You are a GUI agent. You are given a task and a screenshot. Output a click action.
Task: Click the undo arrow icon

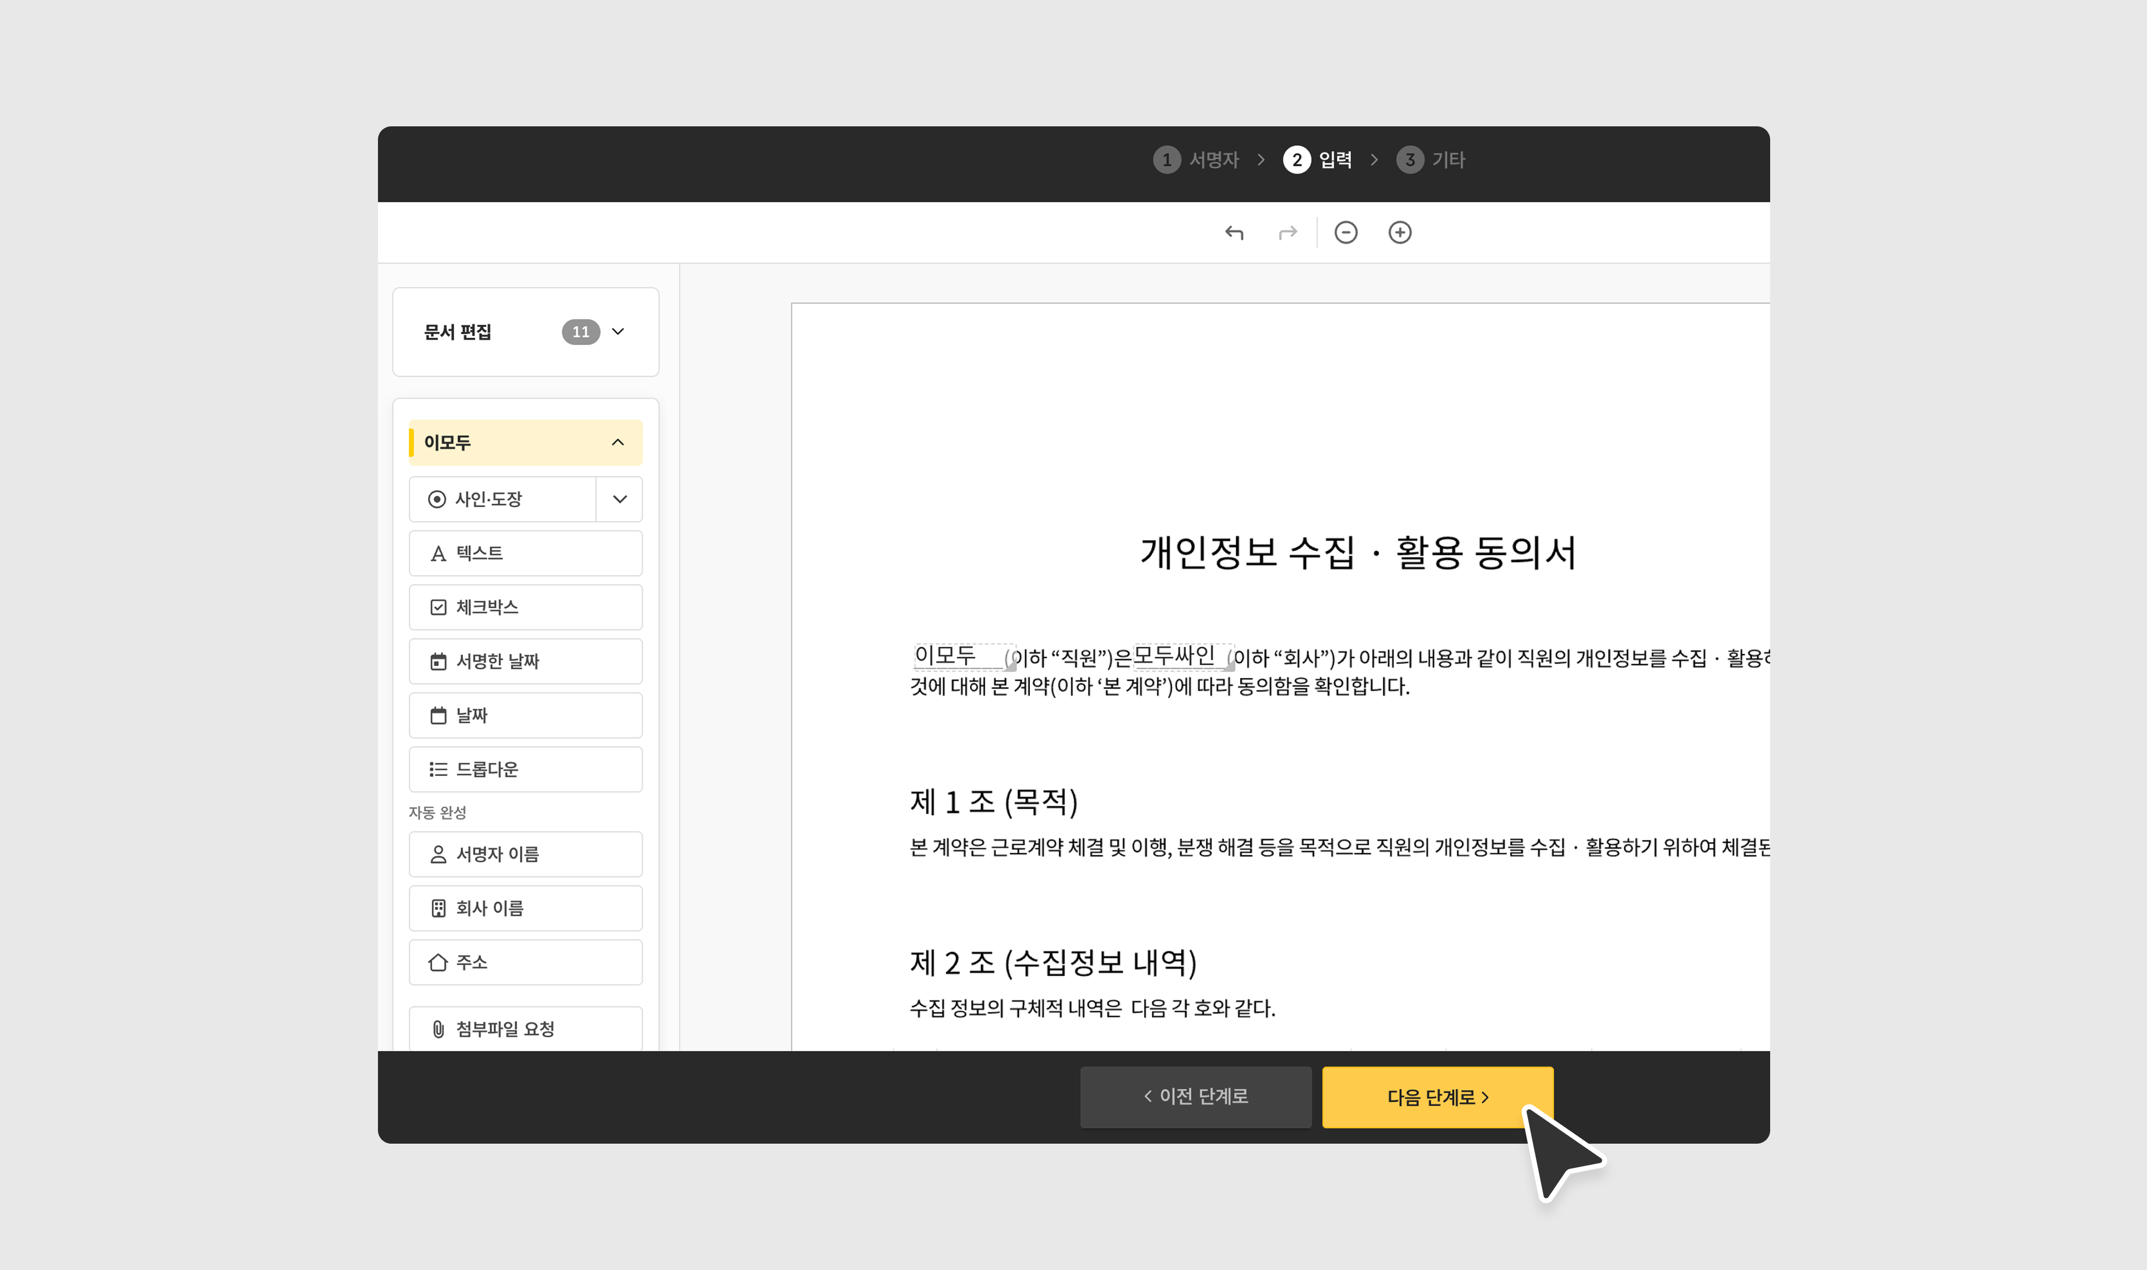coord(1233,233)
